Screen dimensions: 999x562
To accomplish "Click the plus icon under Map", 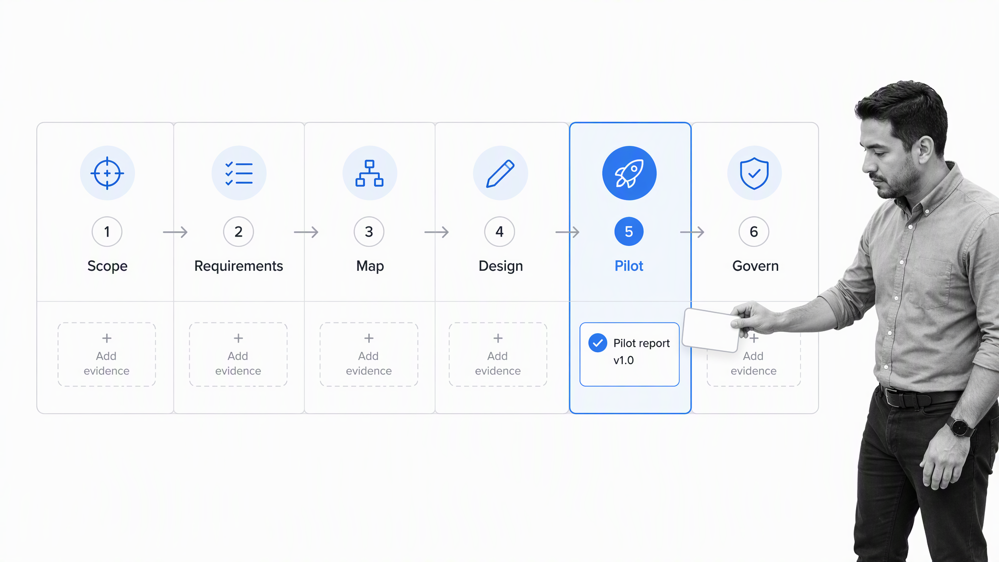I will [x=369, y=338].
